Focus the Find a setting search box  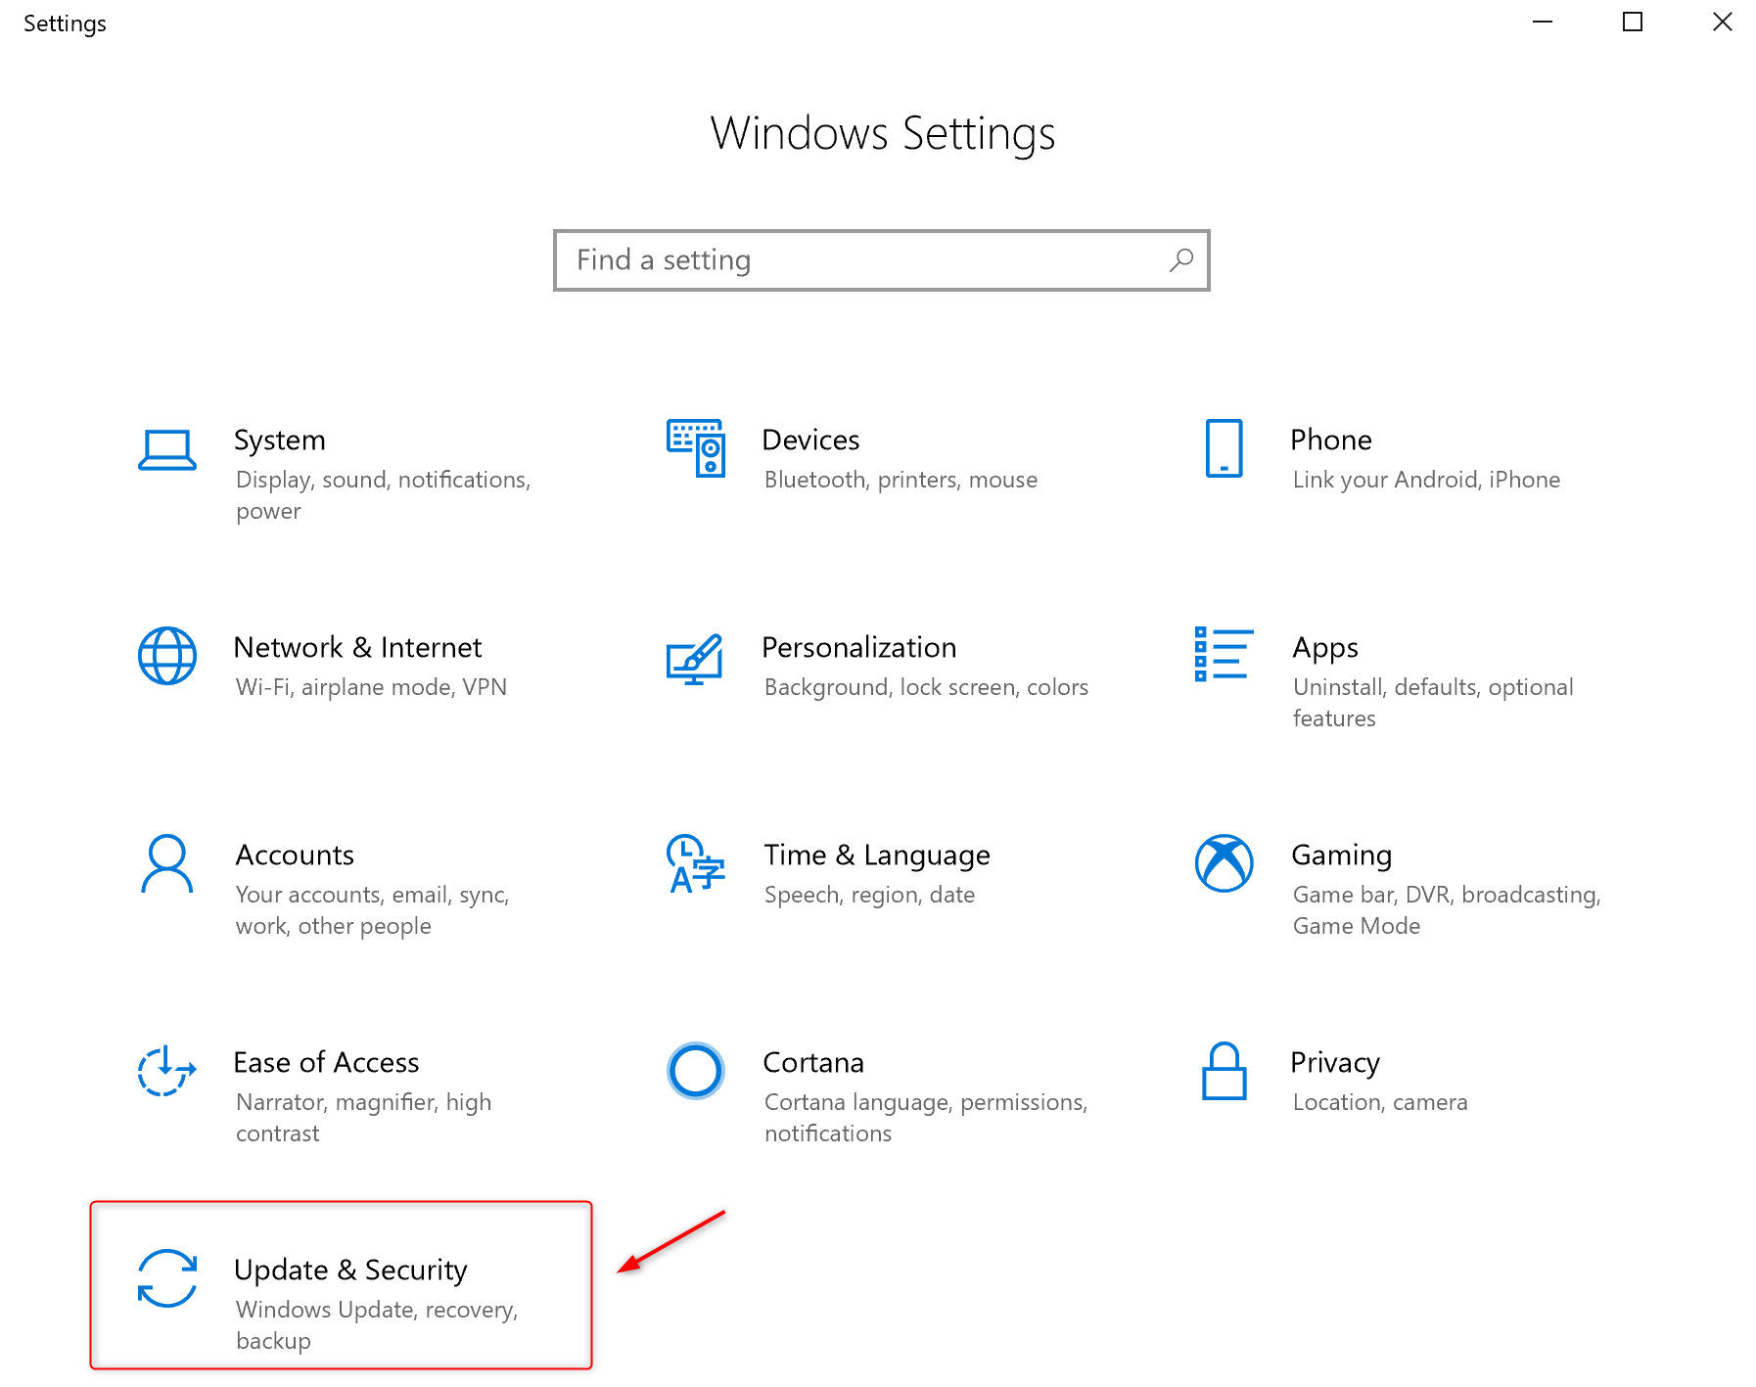[861, 260]
